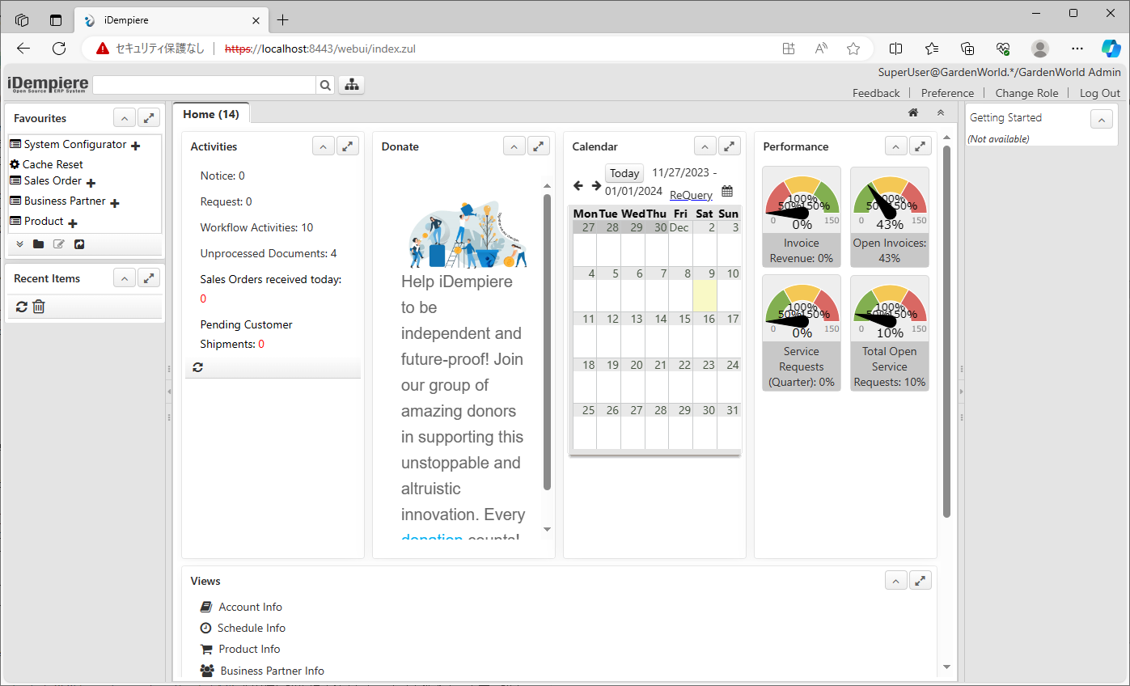Collapse header with double up-arrow icon
This screenshot has width=1130, height=686.
pyautogui.click(x=941, y=112)
